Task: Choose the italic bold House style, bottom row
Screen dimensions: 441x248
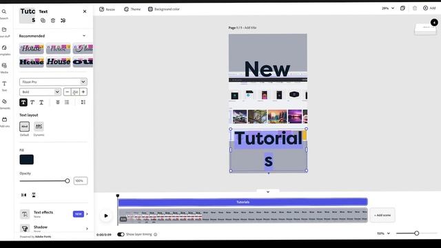Action: click(x=58, y=61)
